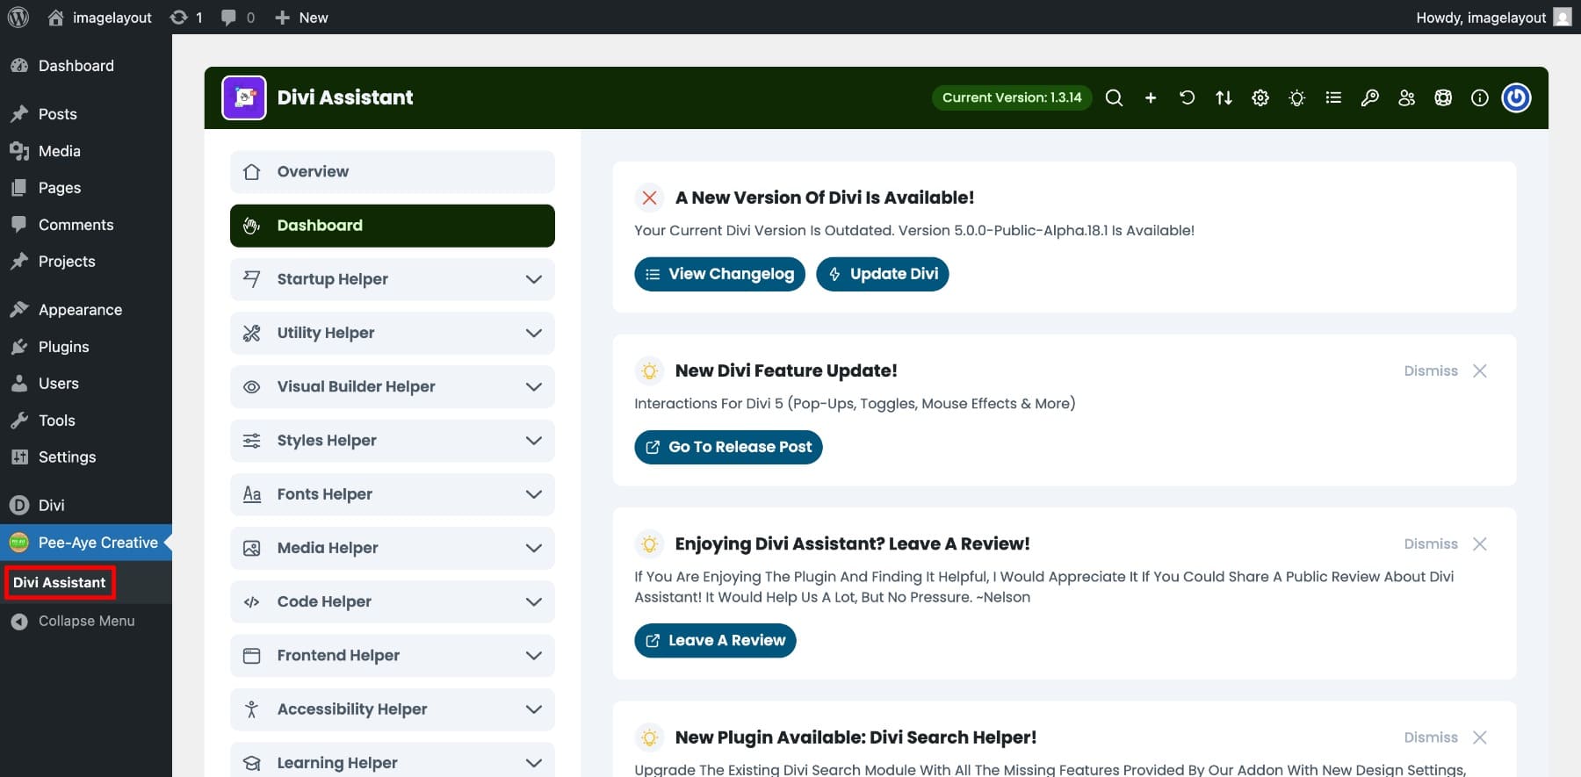Click New in the admin bar
The height and width of the screenshot is (777, 1581).
pos(301,18)
